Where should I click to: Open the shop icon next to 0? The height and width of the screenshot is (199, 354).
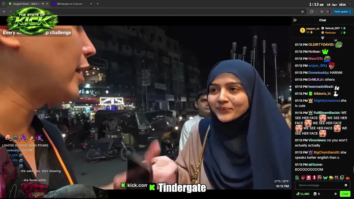tap(315, 194)
